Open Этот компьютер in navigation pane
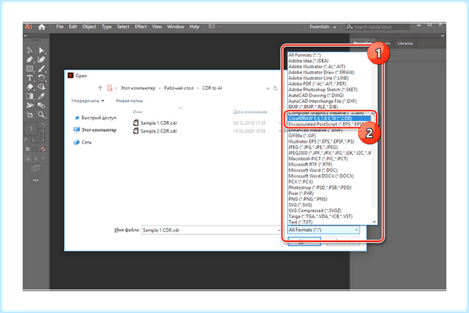The image size is (469, 313). 95,130
